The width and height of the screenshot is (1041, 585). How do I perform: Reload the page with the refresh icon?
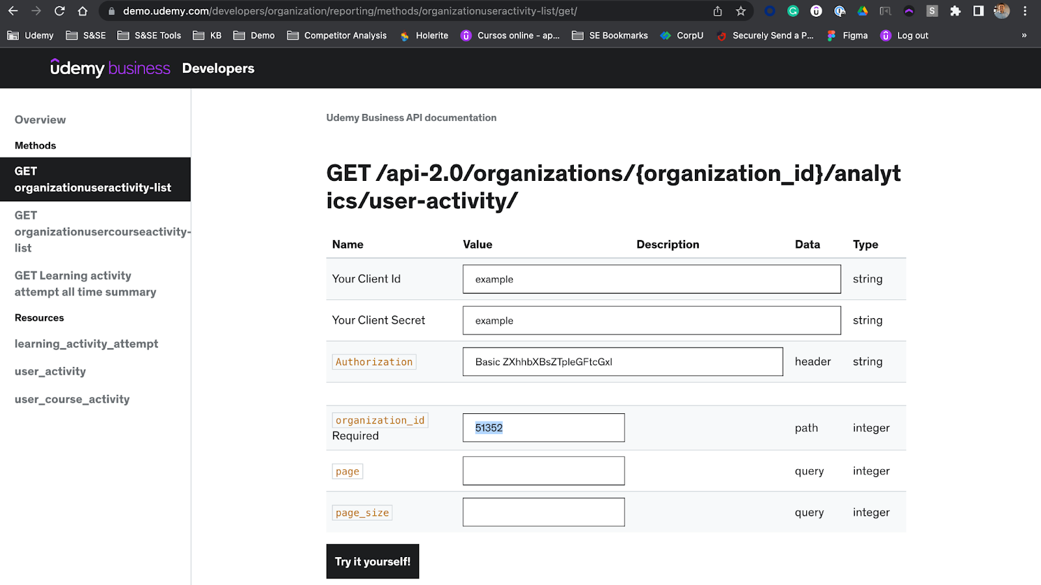(x=59, y=11)
